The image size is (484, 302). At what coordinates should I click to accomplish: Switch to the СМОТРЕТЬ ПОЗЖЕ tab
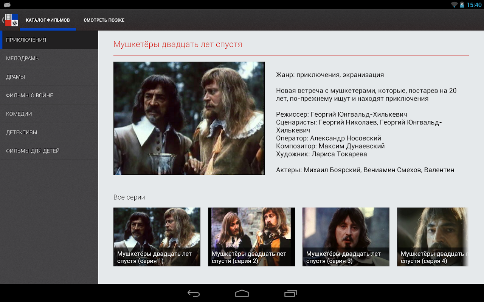tap(104, 20)
